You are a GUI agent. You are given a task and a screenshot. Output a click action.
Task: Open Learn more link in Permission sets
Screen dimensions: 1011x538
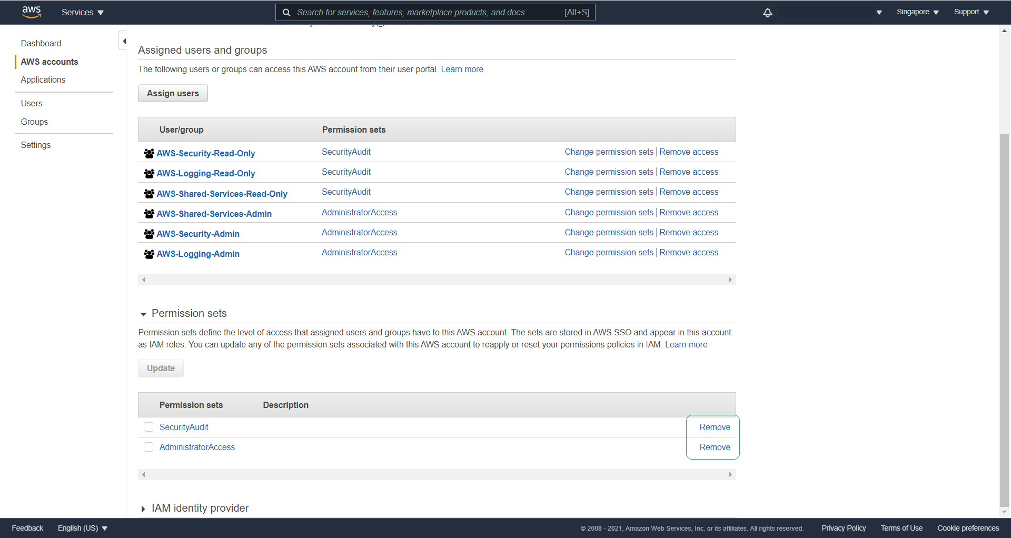(x=686, y=344)
